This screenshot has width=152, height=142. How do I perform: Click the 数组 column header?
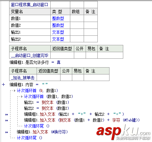[77, 11]
